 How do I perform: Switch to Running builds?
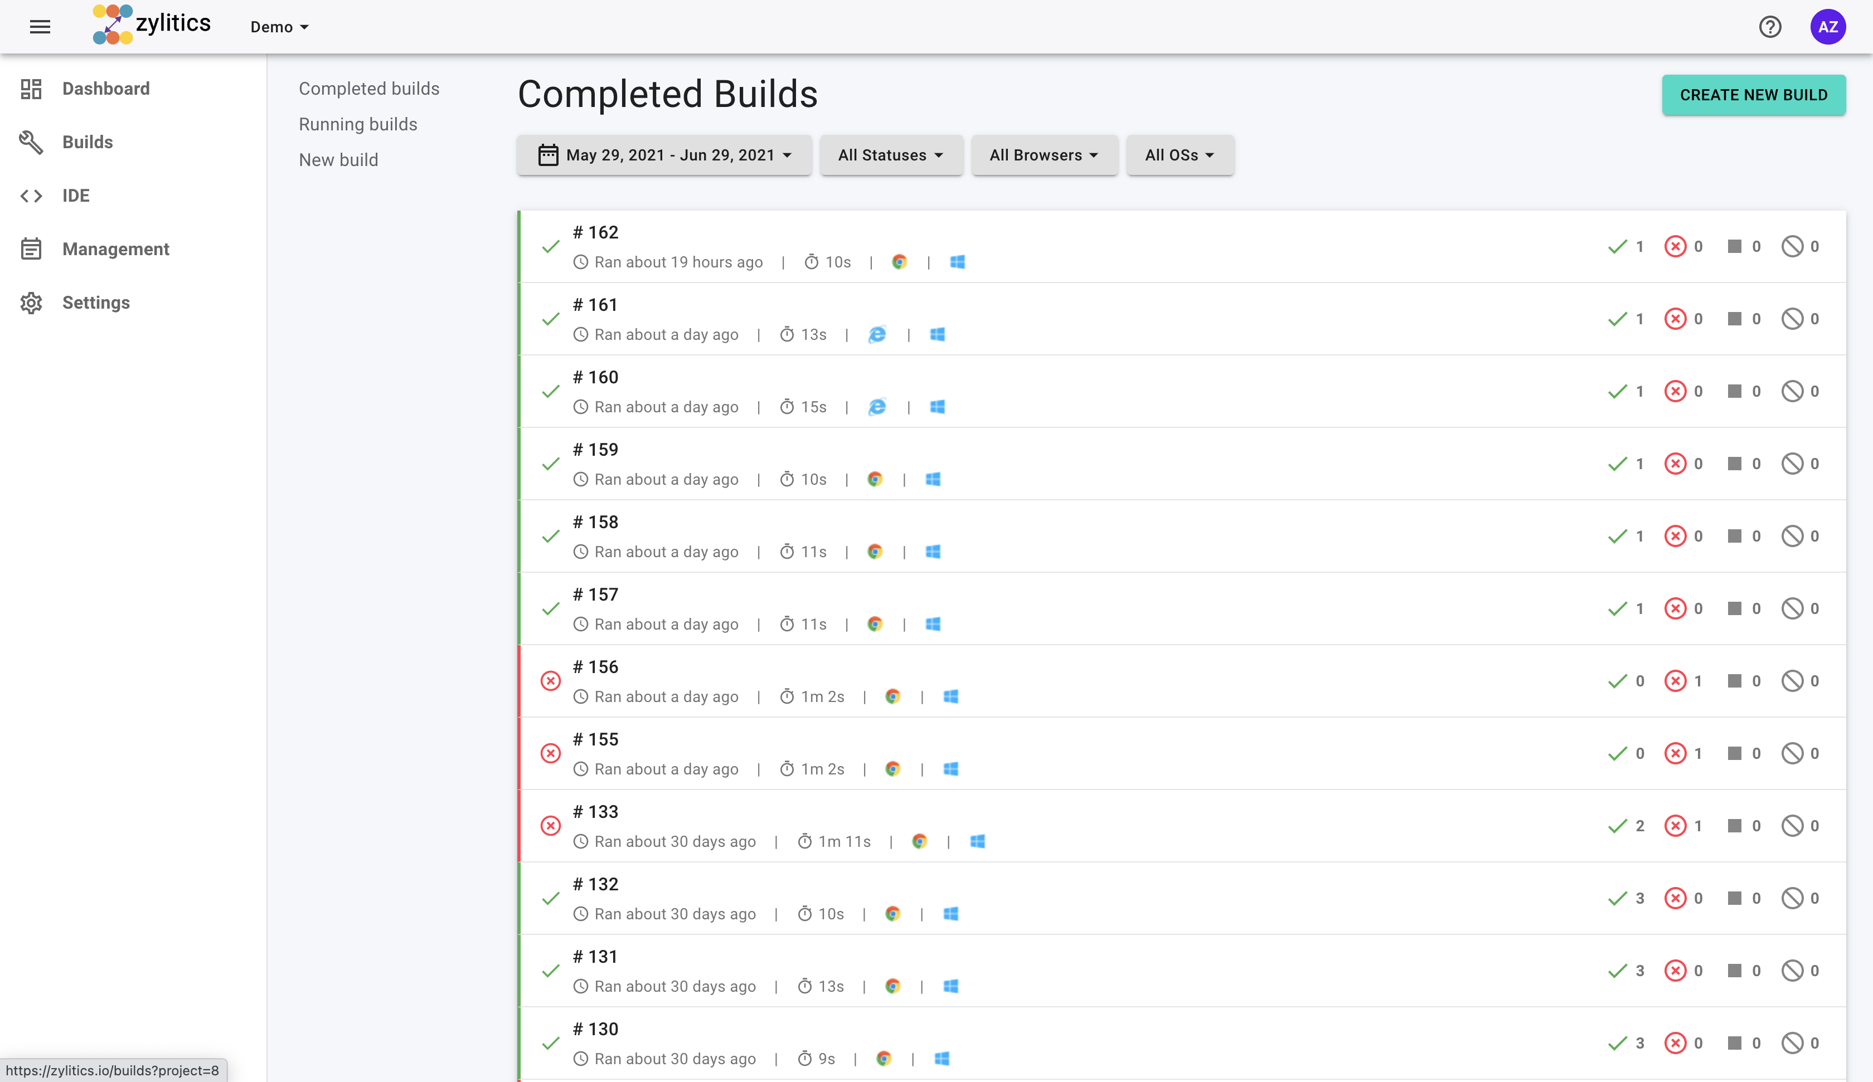coord(357,124)
